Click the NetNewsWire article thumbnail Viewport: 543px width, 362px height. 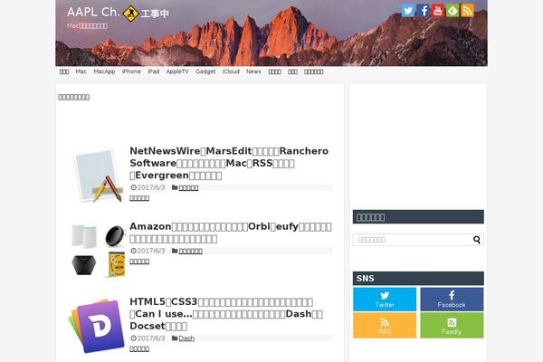pos(98,176)
